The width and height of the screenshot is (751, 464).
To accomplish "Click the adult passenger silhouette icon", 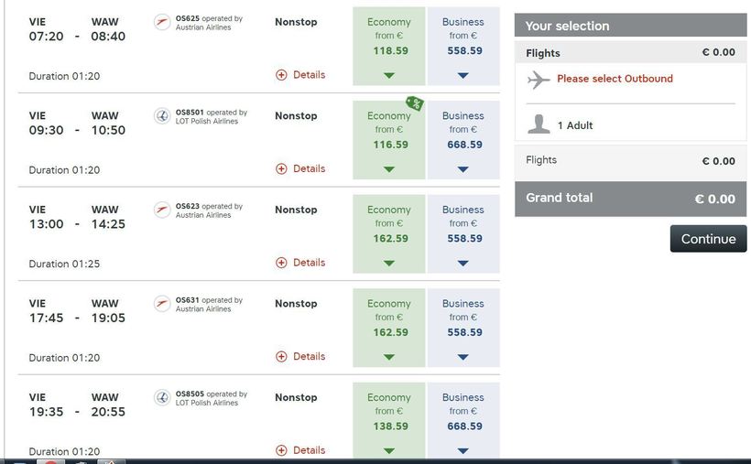I will pos(539,124).
